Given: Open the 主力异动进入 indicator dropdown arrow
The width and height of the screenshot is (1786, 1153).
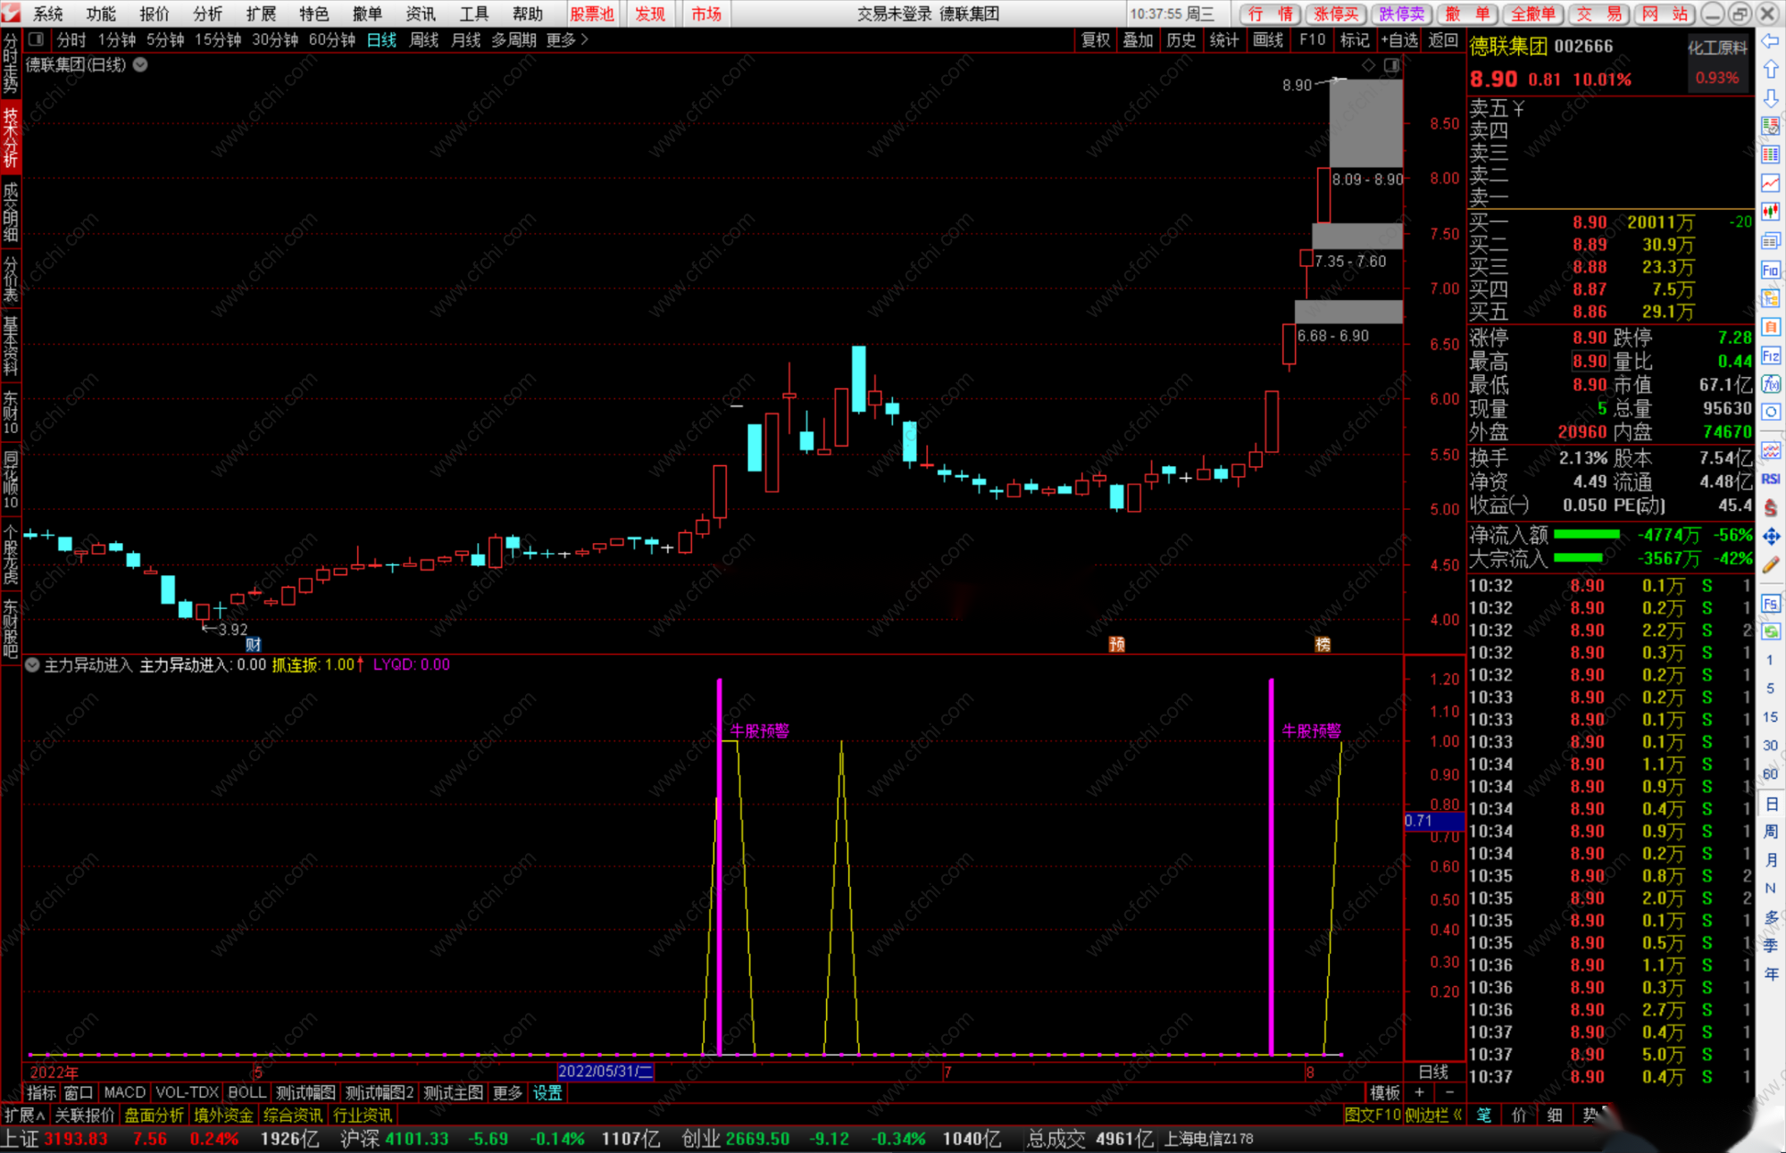Looking at the screenshot, I should click(x=32, y=664).
